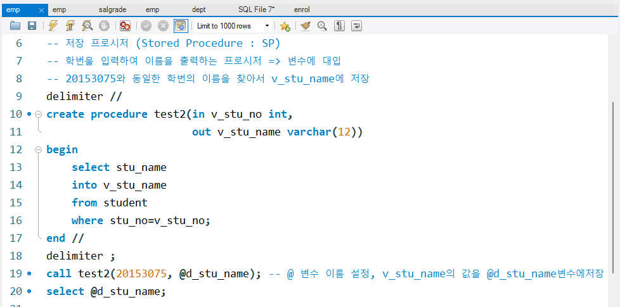Image resolution: width=620 pixels, height=307 pixels.
Task: Place cursor on 'delimiter //' text
Action: [84, 97]
